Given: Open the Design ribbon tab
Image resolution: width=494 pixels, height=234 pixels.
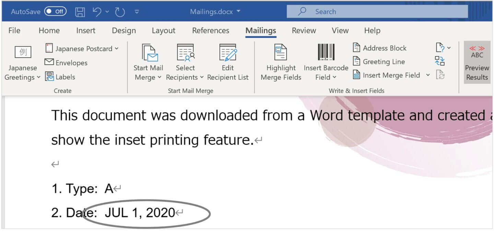Looking at the screenshot, I should click(x=123, y=31).
